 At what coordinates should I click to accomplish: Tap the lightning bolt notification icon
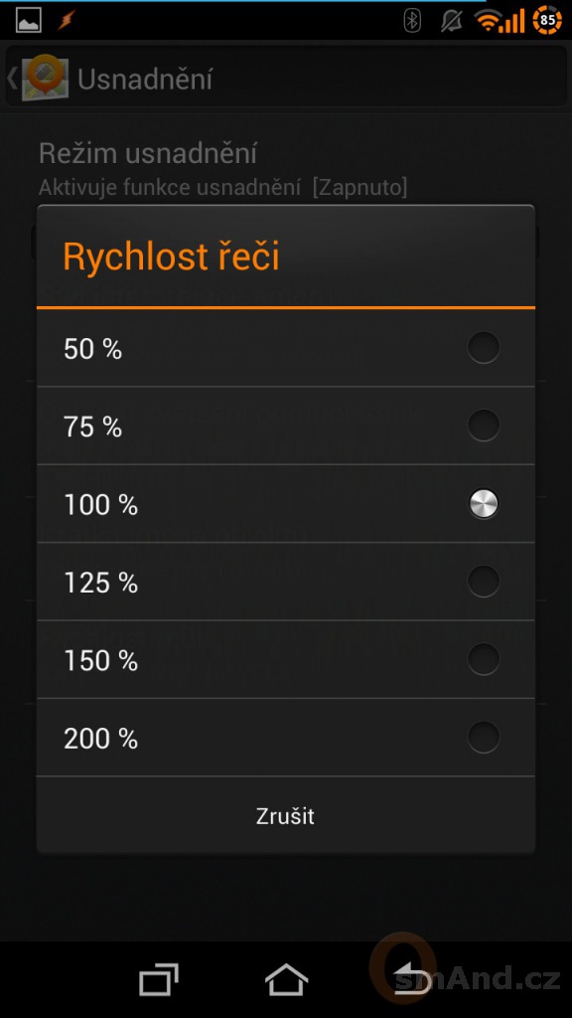coord(67,20)
